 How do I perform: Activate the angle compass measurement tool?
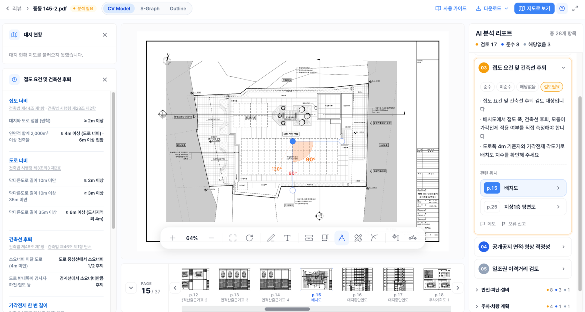[x=342, y=238]
